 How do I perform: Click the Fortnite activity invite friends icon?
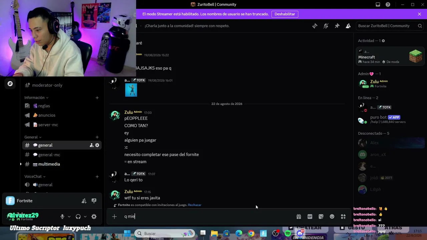84,201
